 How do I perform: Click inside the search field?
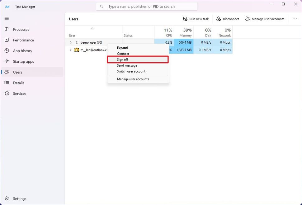click(147, 6)
